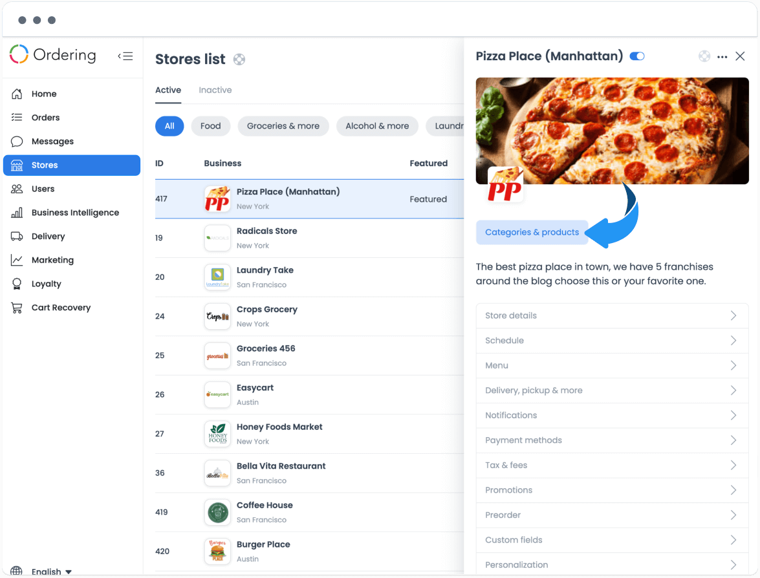Expand the Promotions section
The height and width of the screenshot is (578, 760).
tap(612, 490)
